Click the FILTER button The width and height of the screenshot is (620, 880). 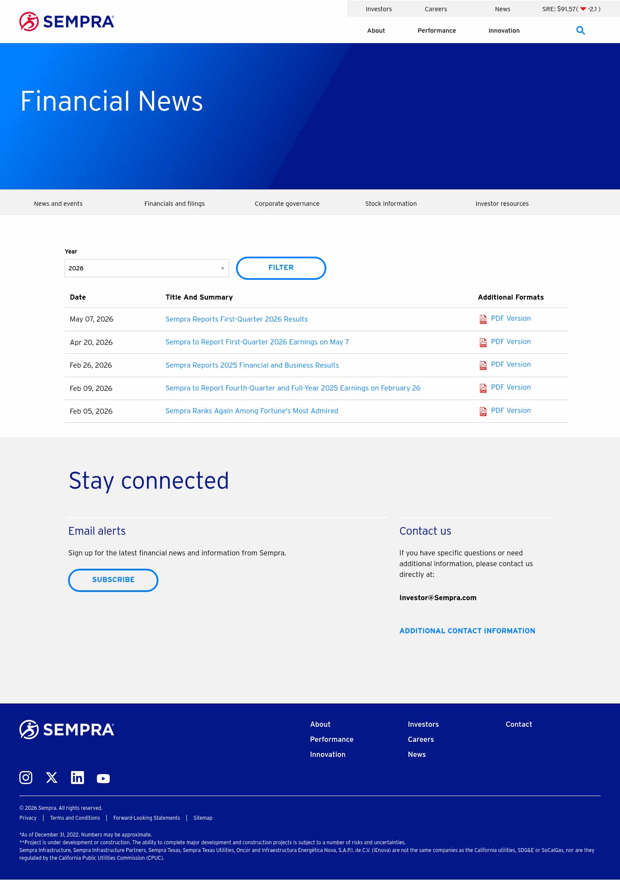[x=281, y=268]
